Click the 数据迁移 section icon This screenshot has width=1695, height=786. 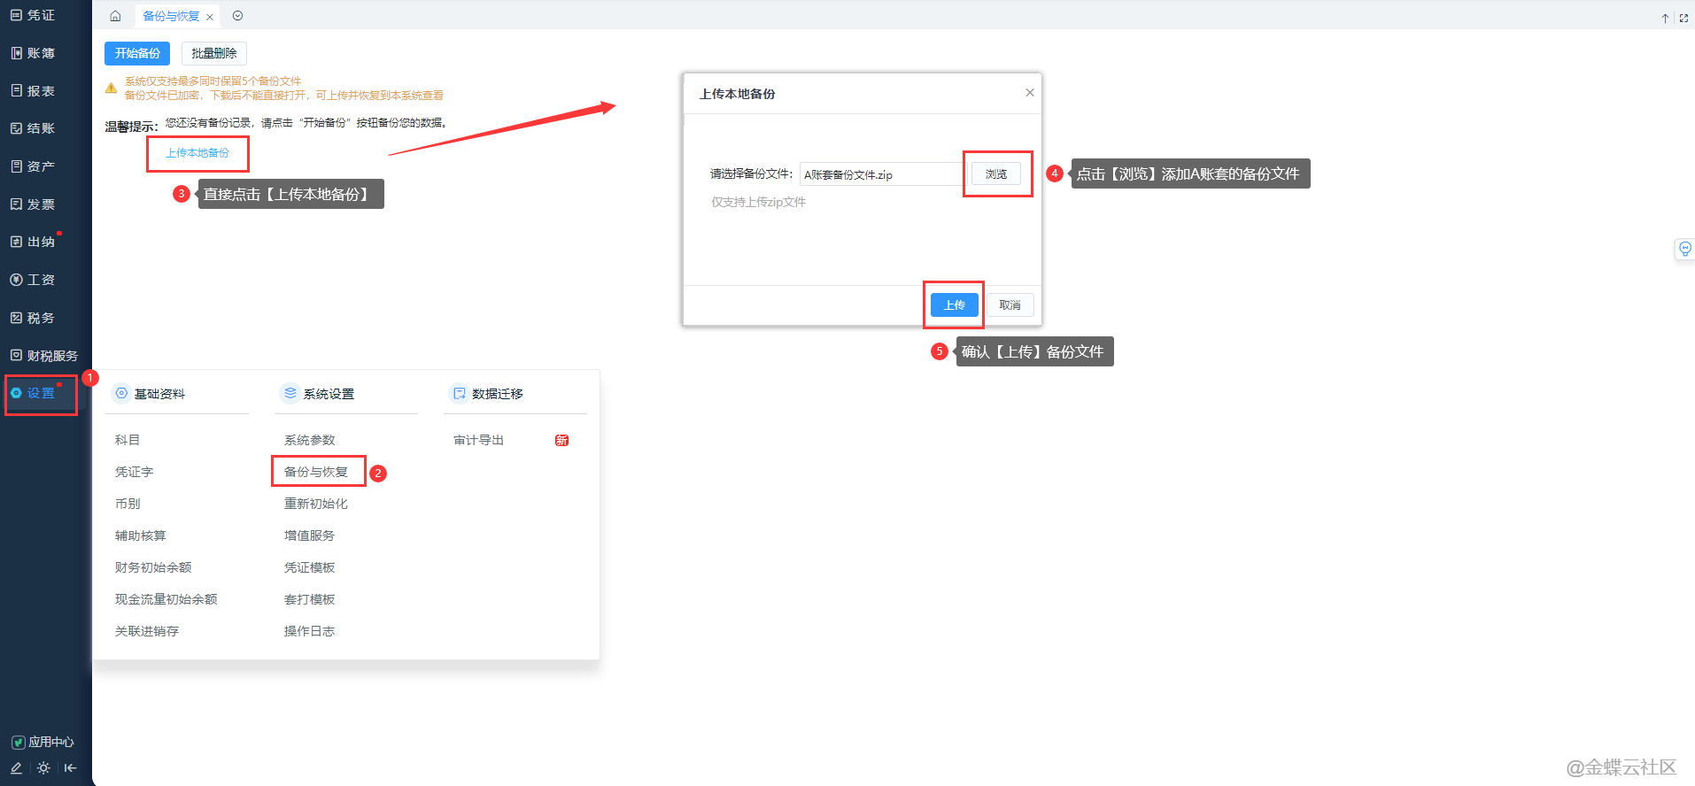[x=459, y=393]
